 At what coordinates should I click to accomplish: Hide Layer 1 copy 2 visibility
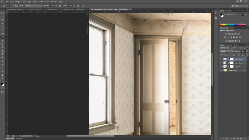click(x=221, y=63)
